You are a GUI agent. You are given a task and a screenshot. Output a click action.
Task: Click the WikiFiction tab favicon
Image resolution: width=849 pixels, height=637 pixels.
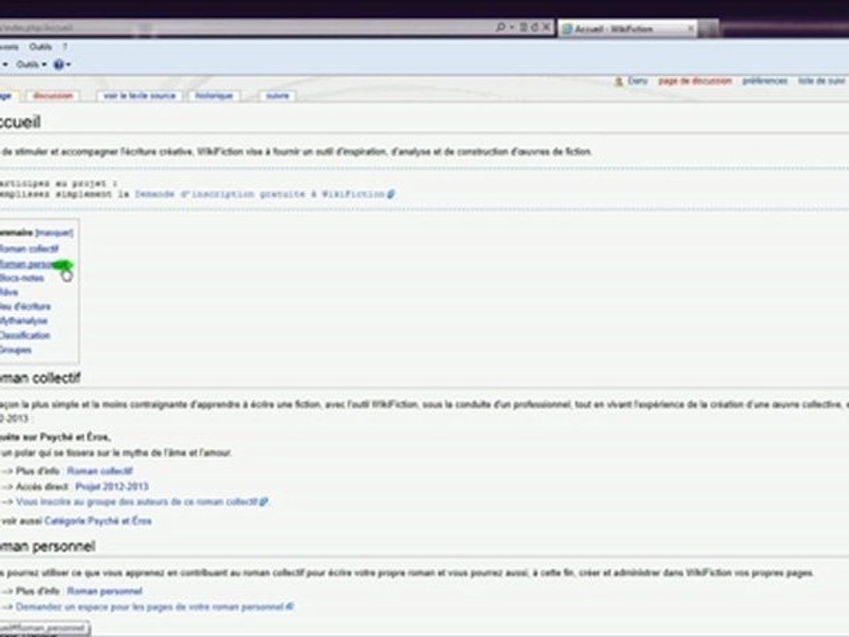click(x=568, y=28)
